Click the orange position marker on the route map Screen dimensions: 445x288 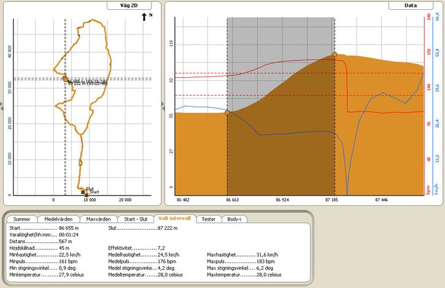[x=65, y=79]
